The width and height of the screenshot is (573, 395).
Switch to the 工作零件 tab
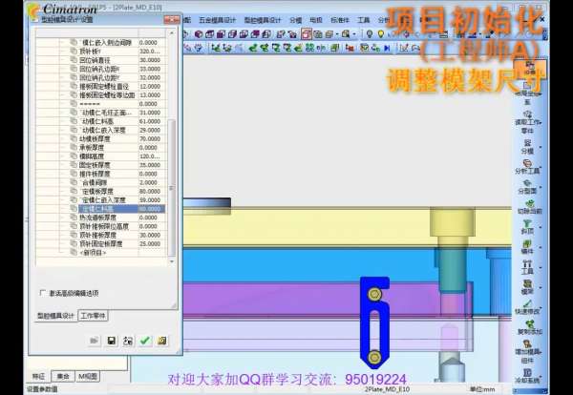click(95, 315)
